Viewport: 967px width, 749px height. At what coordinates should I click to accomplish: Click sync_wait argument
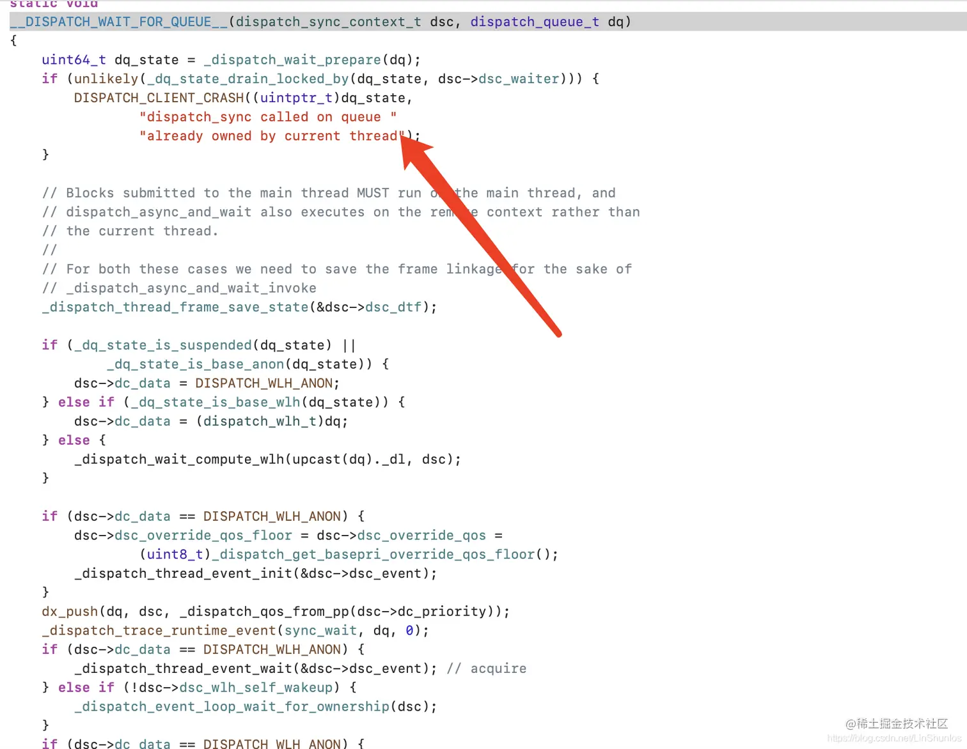[320, 631]
